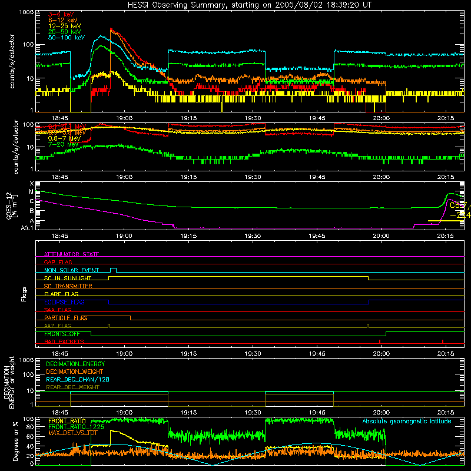
Task: Click the 7-20 MeV legend label
Action: pyautogui.click(x=63, y=144)
